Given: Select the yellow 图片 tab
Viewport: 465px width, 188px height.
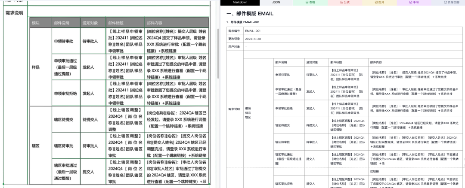Looking at the screenshot, I should point(379,3).
